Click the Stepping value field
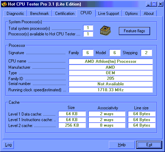This screenshot has height=152, width=165. [146, 53]
